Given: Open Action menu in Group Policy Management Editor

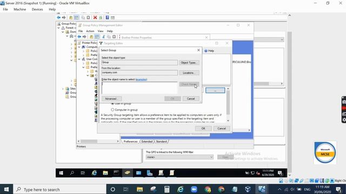Looking at the screenshot, I should (x=90, y=31).
